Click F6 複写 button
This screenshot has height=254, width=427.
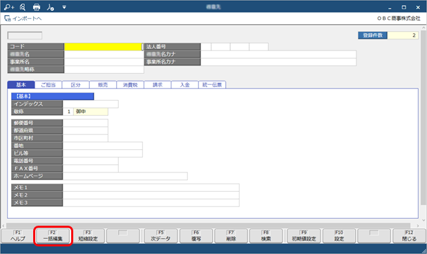196,236
